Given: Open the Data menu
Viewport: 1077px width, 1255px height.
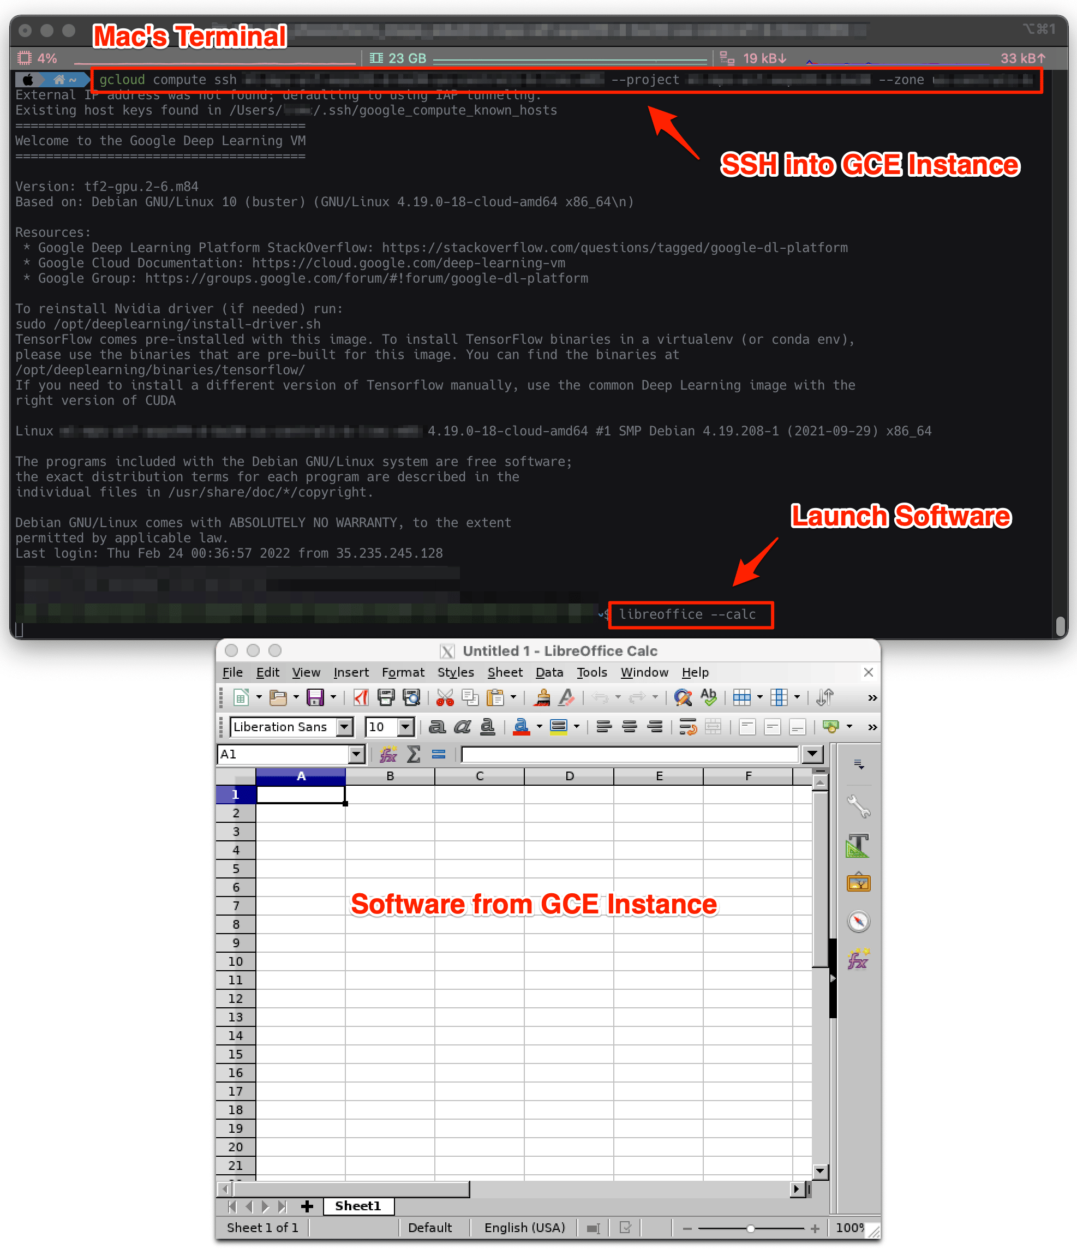Looking at the screenshot, I should [549, 672].
